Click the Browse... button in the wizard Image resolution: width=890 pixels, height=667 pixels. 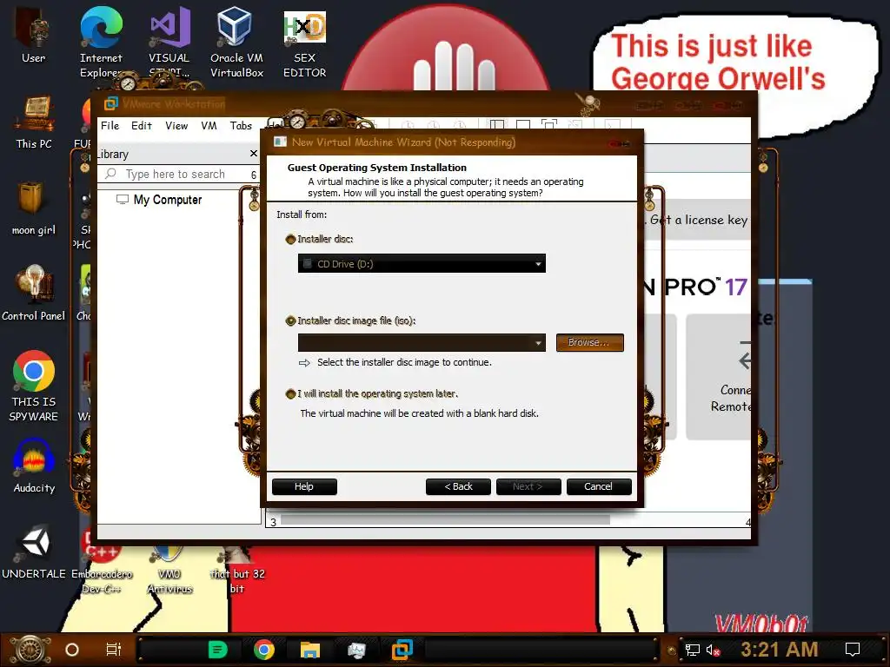click(590, 342)
